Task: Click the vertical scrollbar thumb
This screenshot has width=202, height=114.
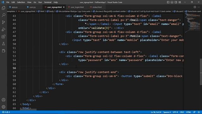Action: (201, 72)
